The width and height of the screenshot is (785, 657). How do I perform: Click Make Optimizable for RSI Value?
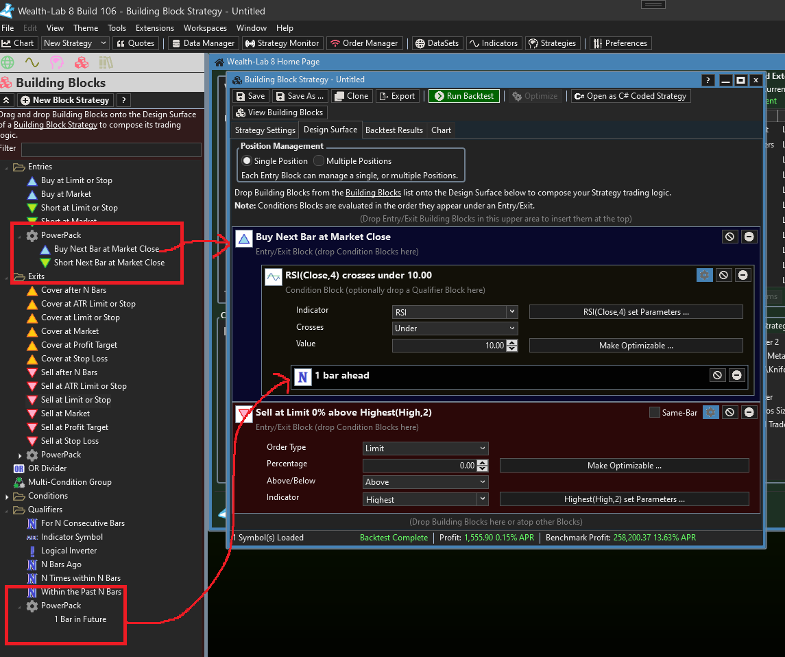point(636,346)
